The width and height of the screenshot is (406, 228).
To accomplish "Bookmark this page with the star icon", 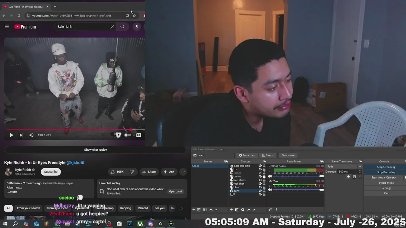I will (134, 16).
